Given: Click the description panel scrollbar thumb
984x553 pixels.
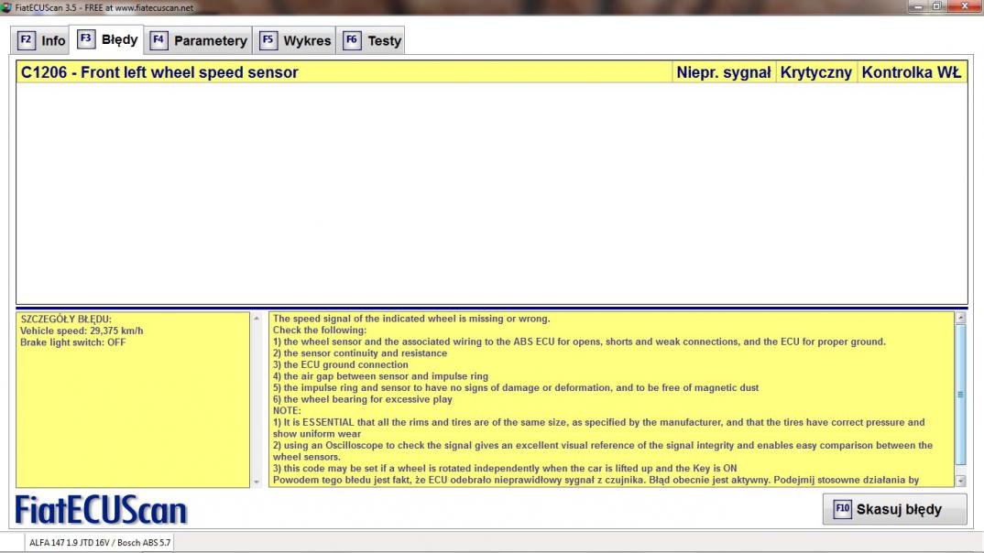Looking at the screenshot, I should tap(960, 395).
